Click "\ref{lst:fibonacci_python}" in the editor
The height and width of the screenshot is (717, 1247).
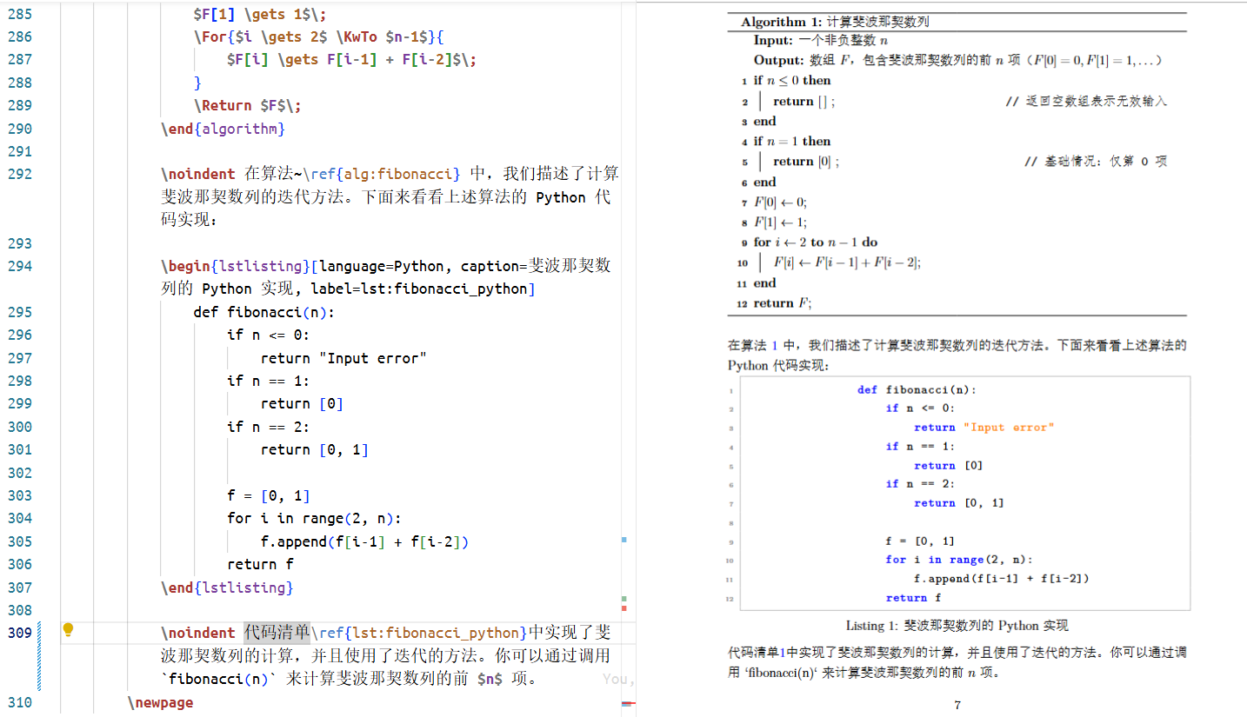[419, 633]
